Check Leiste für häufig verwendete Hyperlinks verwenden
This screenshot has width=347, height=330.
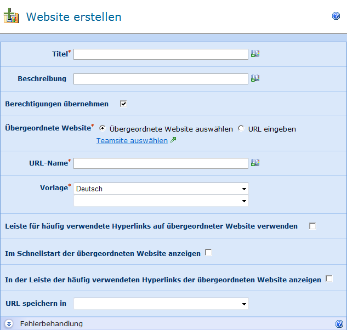click(312, 226)
